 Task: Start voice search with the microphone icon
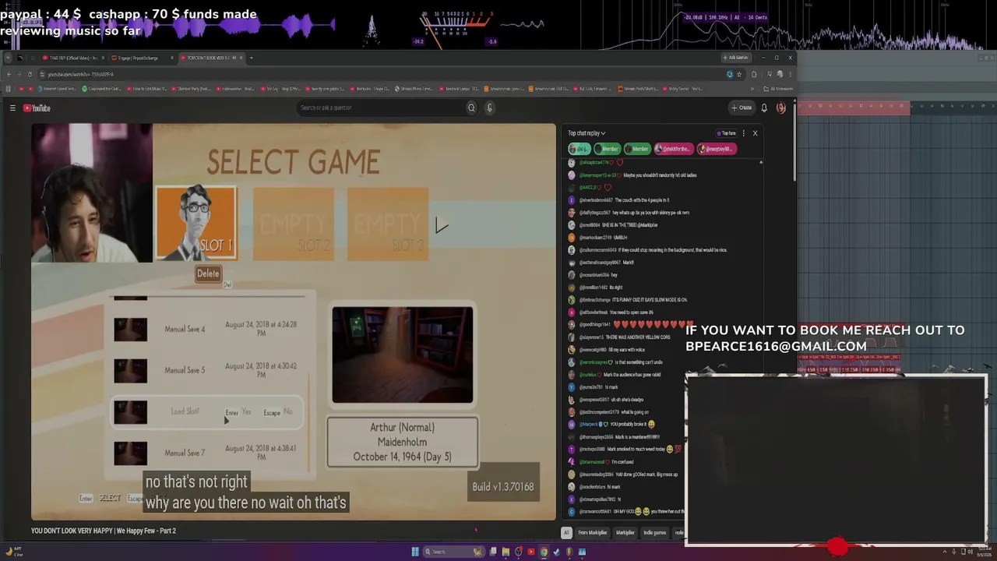tap(490, 108)
